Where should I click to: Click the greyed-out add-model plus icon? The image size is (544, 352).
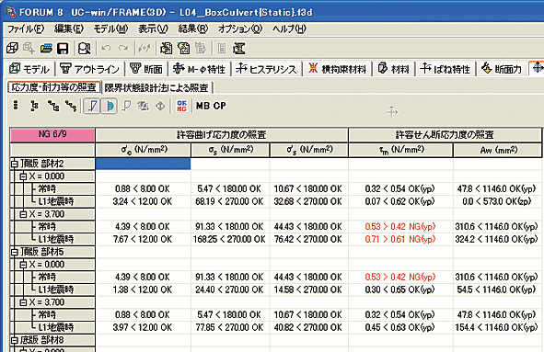pyautogui.click(x=29, y=48)
